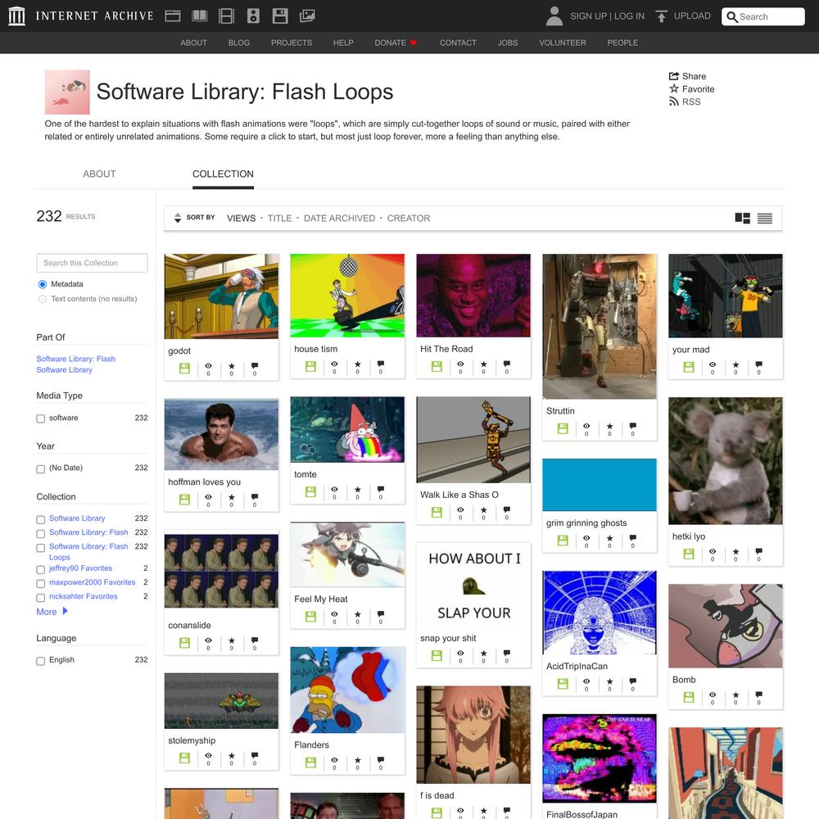Open the Projects menu item
Image resolution: width=819 pixels, height=819 pixels.
pos(292,43)
